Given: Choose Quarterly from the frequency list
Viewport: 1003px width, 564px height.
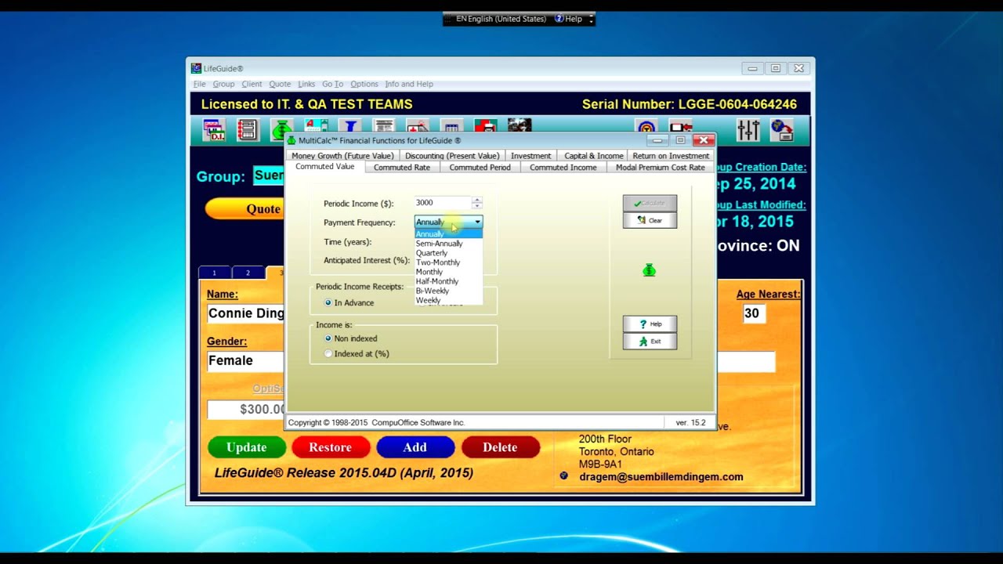Looking at the screenshot, I should pyautogui.click(x=448, y=253).
